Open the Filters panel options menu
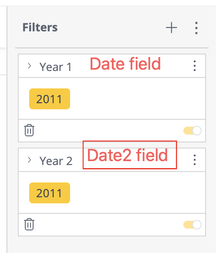Screen dimensions: 216x253 [196, 28]
